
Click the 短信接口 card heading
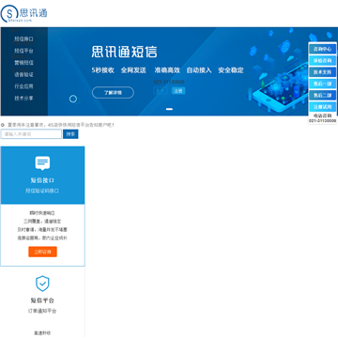pos(42,180)
